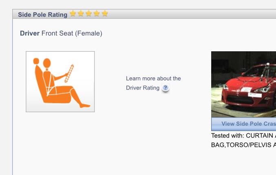Open the red car crash test photo

(243, 84)
